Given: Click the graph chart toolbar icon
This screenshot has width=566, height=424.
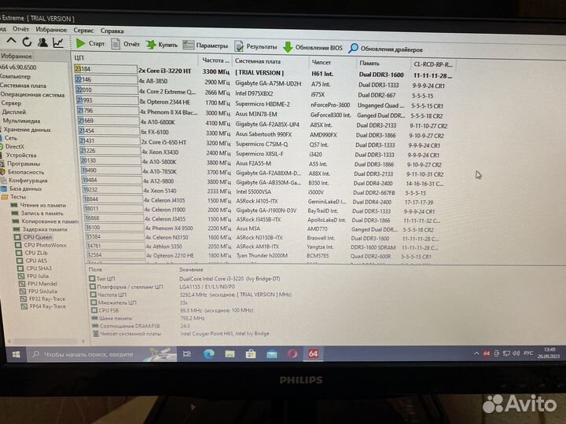Looking at the screenshot, I should coord(58,43).
